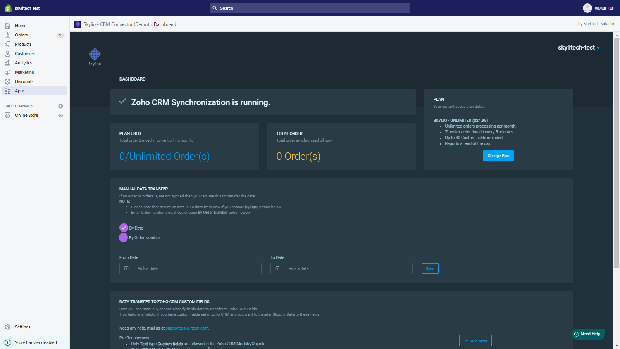This screenshot has height=349, width=620.
Task: Click From Date calendar icon
Action: pos(126,268)
